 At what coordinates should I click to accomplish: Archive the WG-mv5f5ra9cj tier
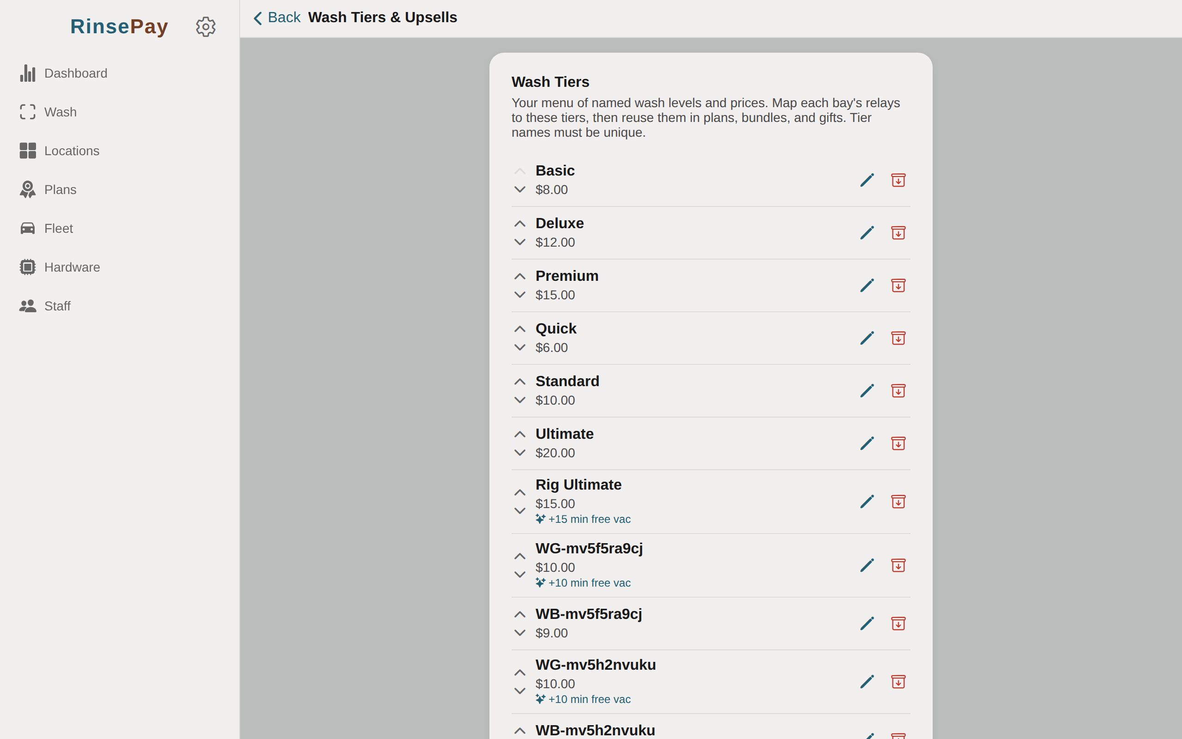coord(898,565)
